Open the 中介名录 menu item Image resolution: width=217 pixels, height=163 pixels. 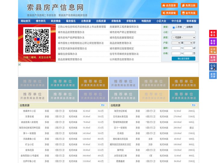pyautogui.click(x=176, y=21)
